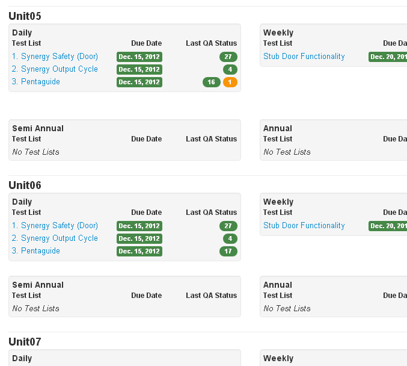This screenshot has width=407, height=366.
Task: Click the orange 1 status badge for Unit05 Pentaguide
Action: tap(230, 82)
